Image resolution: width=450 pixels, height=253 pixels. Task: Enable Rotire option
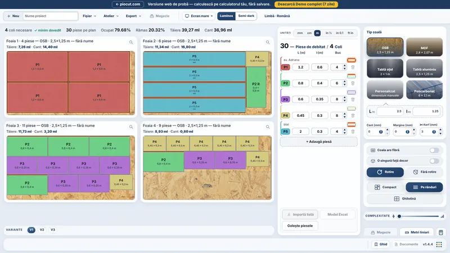click(385, 172)
